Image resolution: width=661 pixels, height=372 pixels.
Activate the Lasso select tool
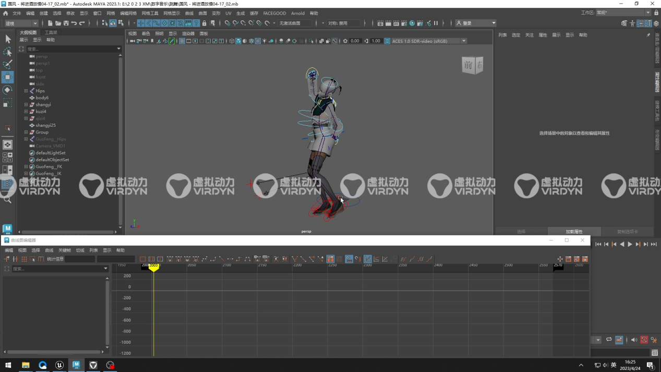pyautogui.click(x=8, y=52)
